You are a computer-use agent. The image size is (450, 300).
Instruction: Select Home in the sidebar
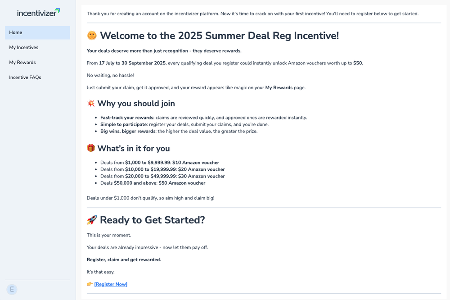tap(37, 32)
